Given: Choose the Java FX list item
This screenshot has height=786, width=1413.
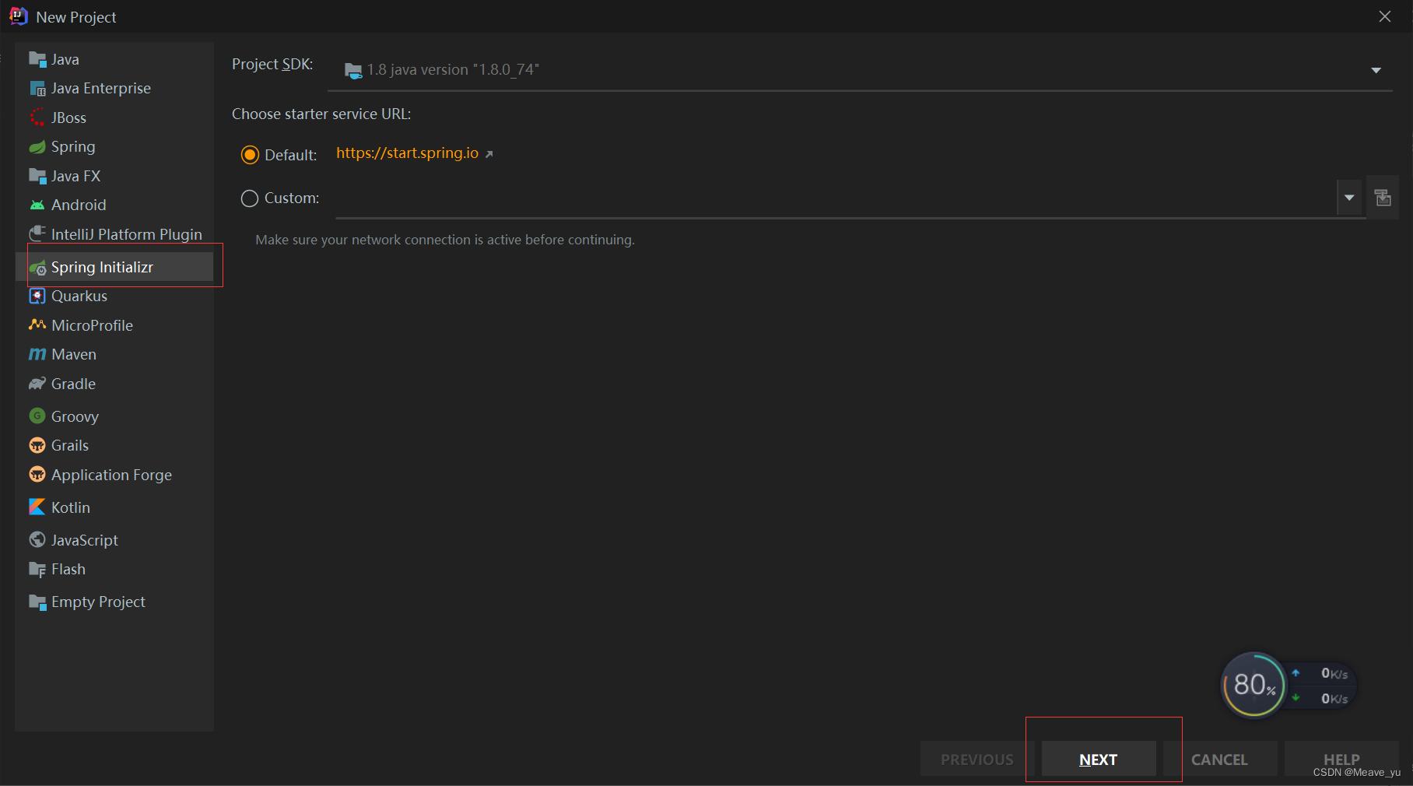Looking at the screenshot, I should [x=114, y=176].
